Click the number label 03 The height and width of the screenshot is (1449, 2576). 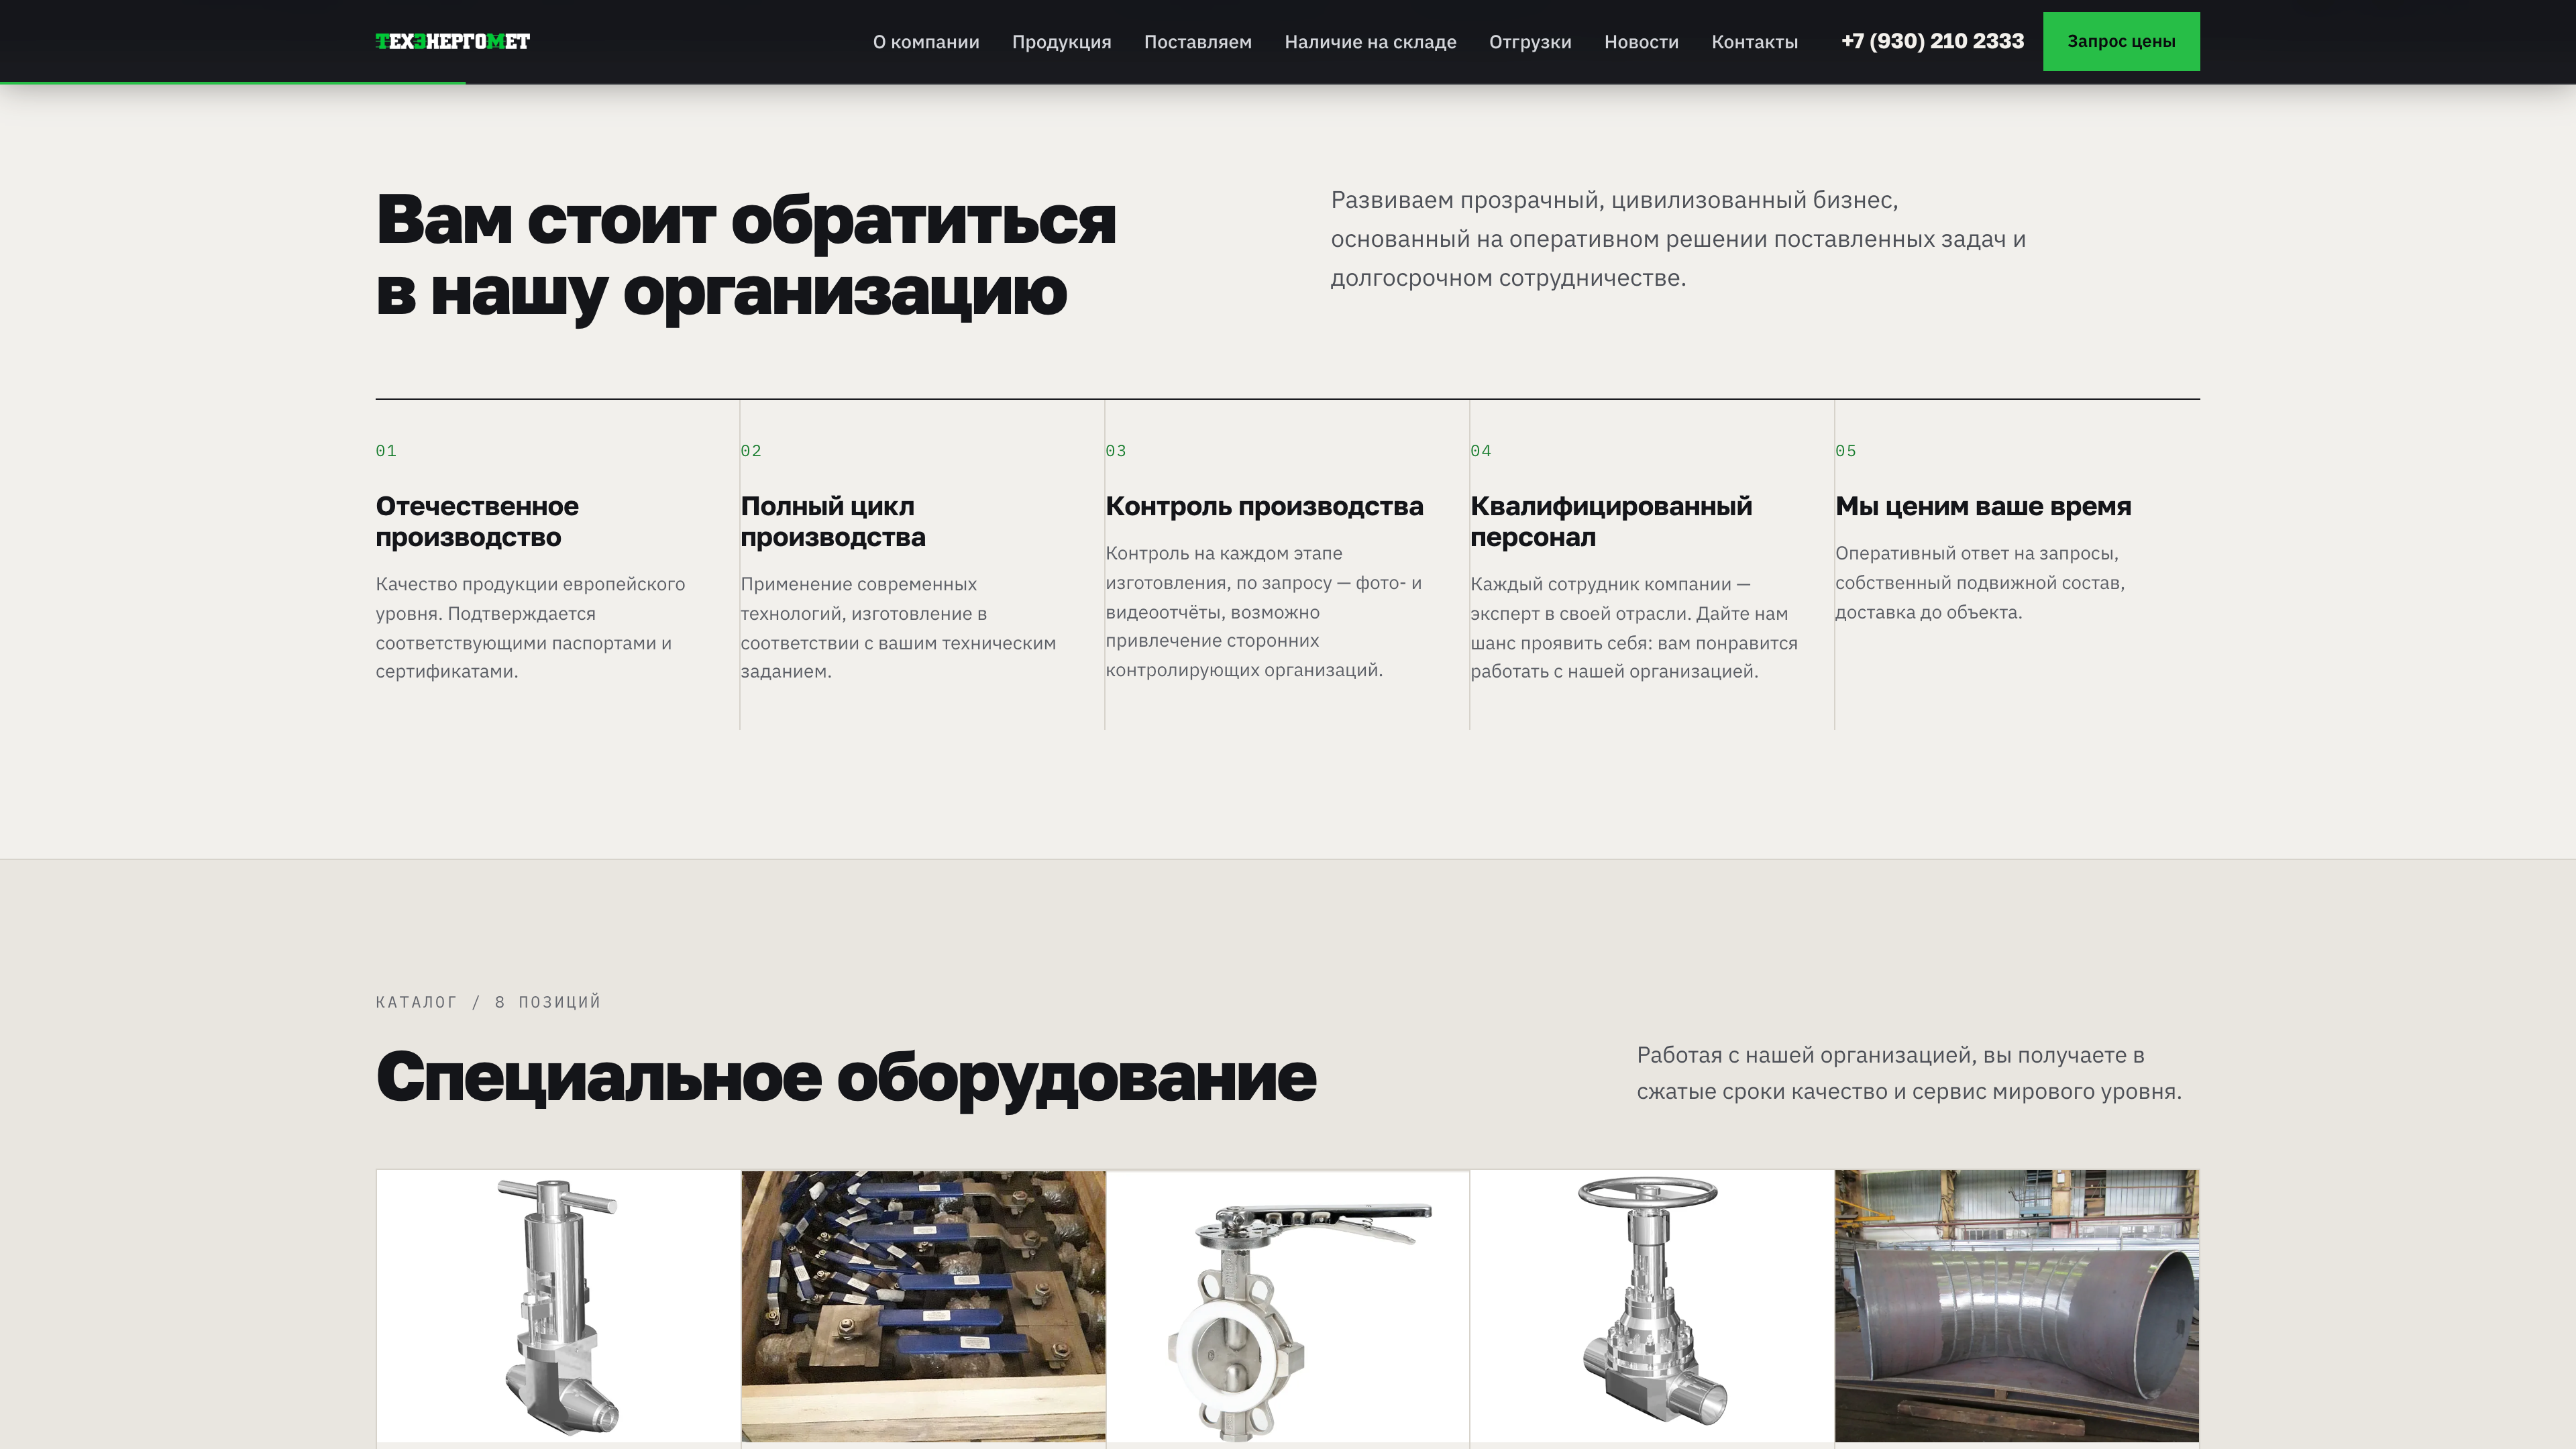[x=1116, y=451]
